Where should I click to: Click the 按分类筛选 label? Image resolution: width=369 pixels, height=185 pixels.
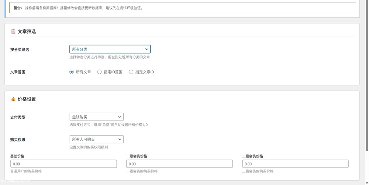click(20, 50)
